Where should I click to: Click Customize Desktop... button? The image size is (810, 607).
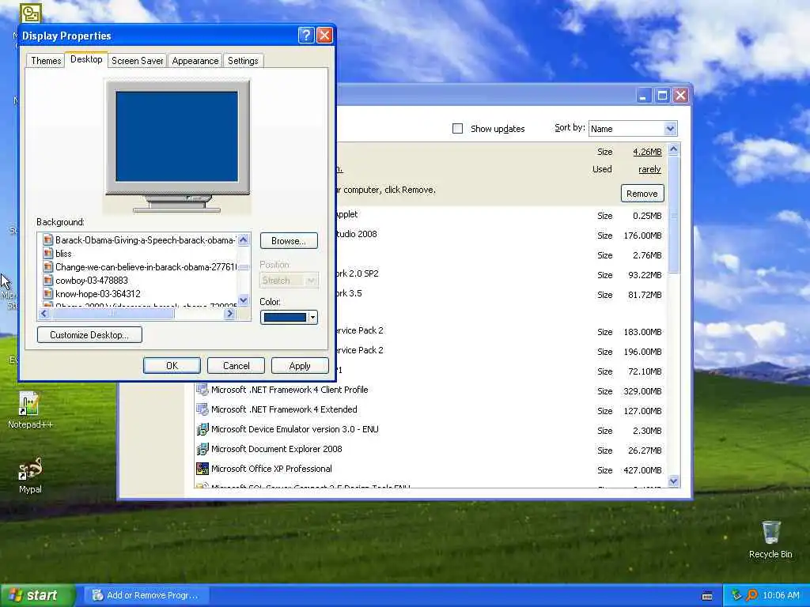click(x=89, y=334)
